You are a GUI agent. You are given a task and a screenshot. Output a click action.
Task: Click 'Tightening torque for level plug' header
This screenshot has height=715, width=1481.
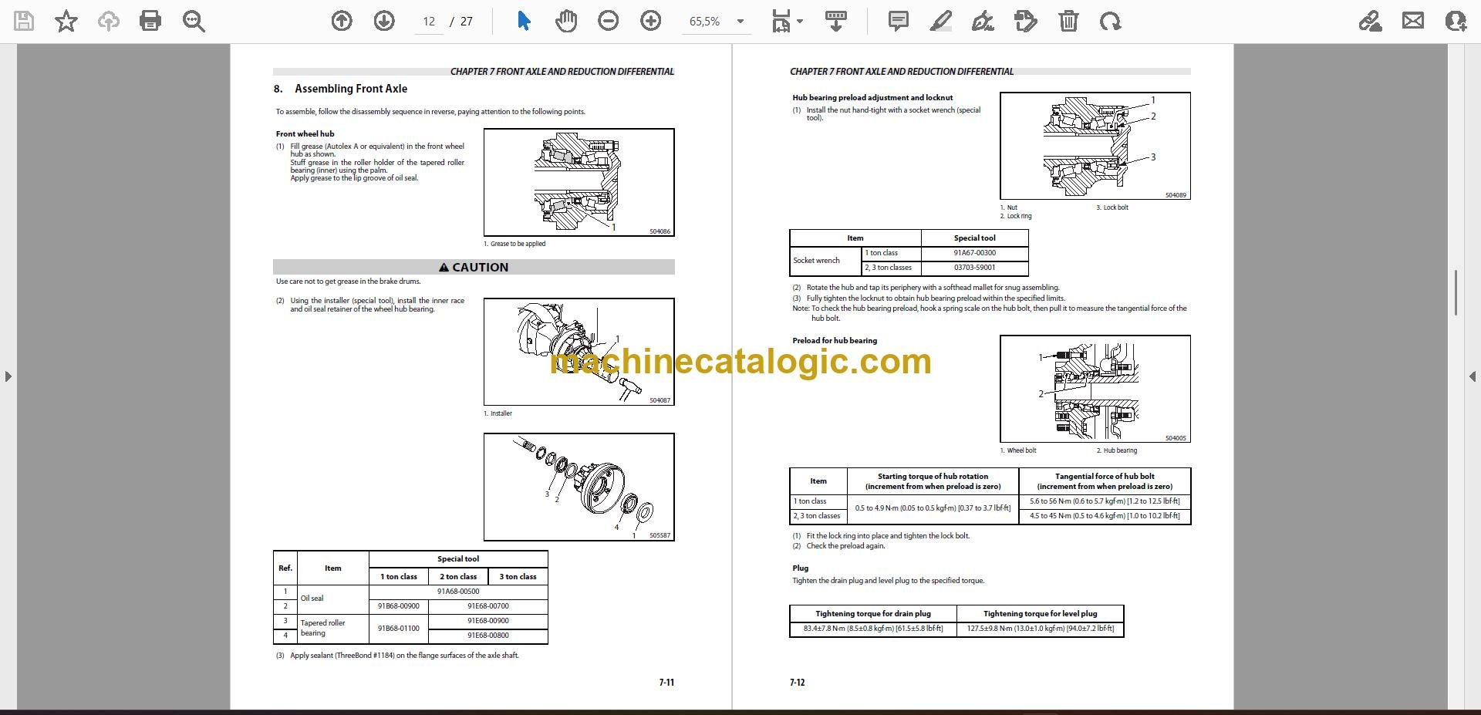[x=1040, y=614]
